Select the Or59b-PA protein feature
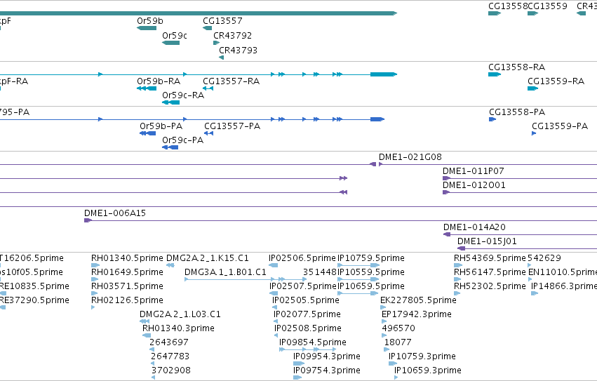The width and height of the screenshot is (597, 381). (148, 133)
